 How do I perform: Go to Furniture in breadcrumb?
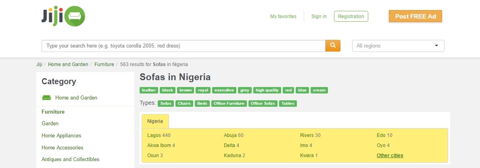click(104, 64)
